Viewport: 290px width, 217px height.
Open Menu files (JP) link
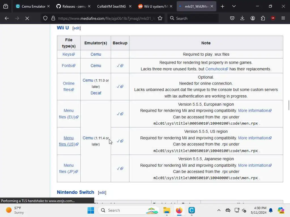[x=69, y=168]
